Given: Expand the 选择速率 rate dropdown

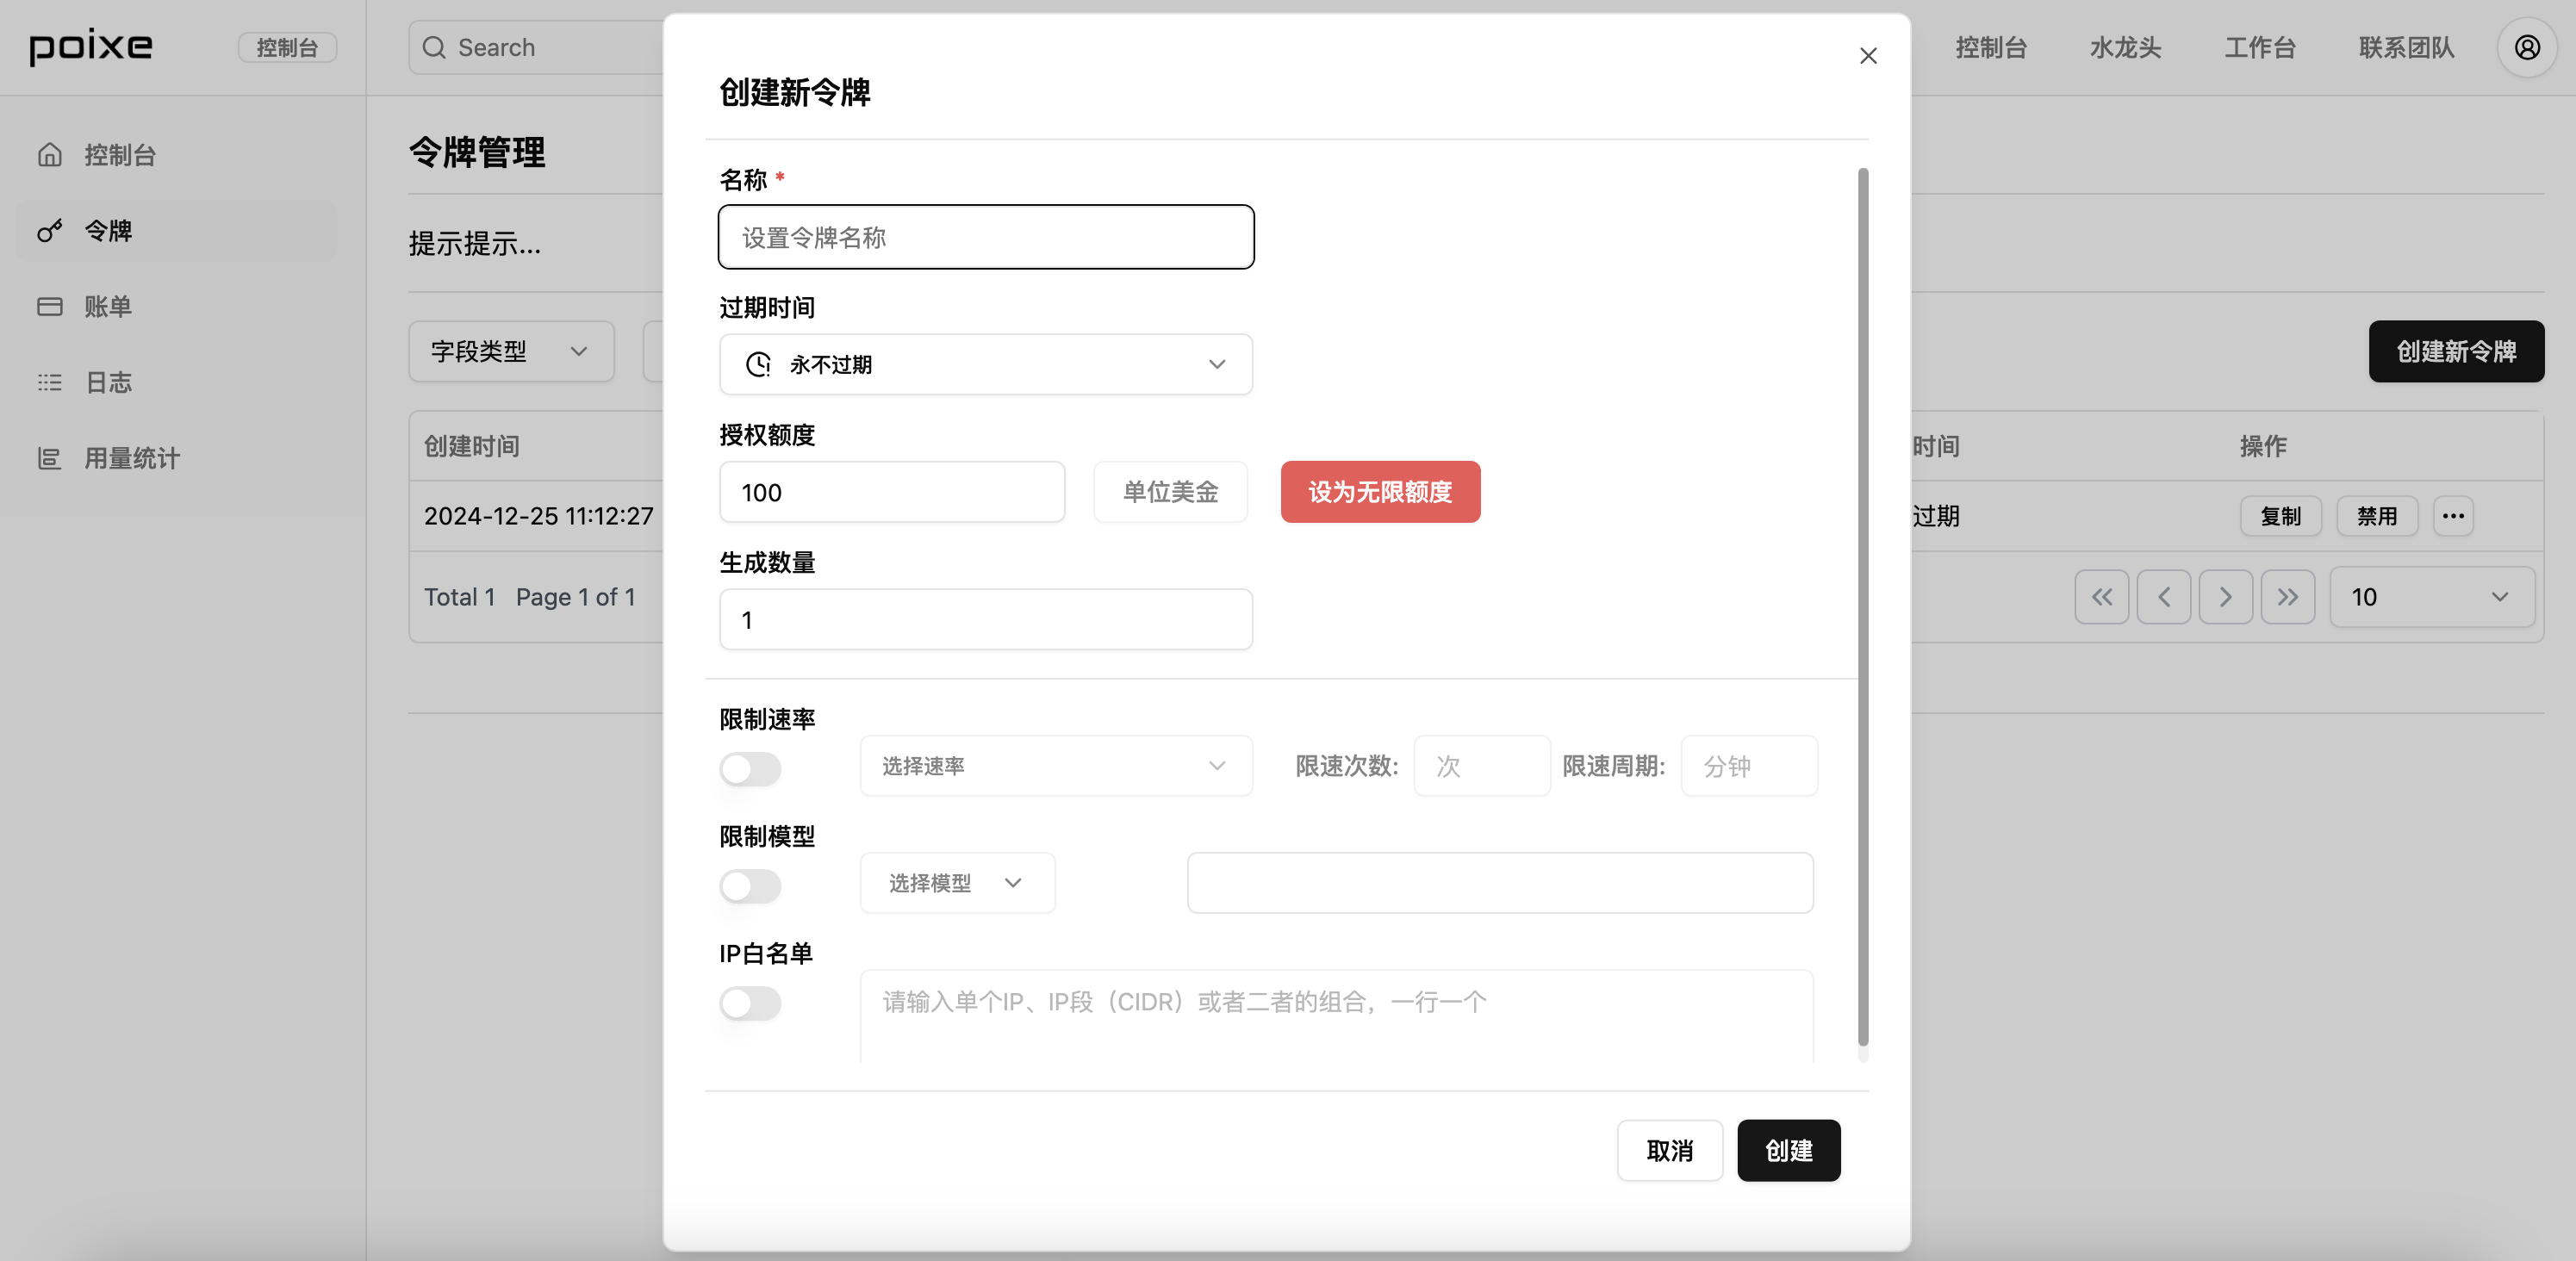Looking at the screenshot, I should [x=1055, y=766].
